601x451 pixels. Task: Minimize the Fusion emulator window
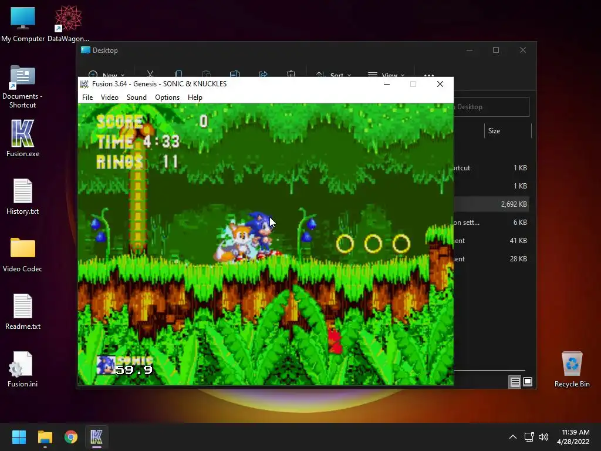387,84
